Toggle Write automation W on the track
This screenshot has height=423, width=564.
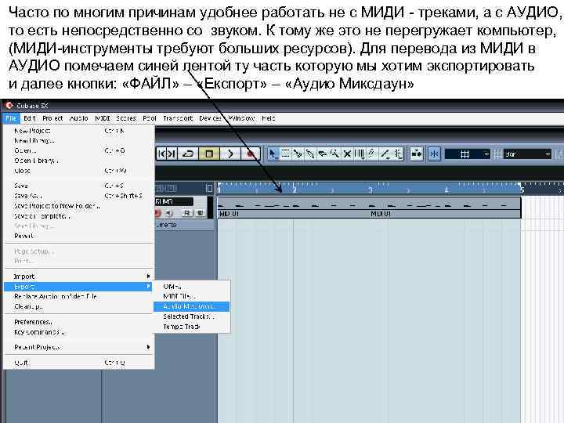(200, 213)
